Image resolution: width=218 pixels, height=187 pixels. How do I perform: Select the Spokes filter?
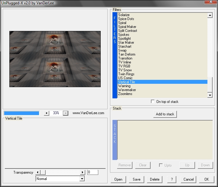click(x=162, y=35)
